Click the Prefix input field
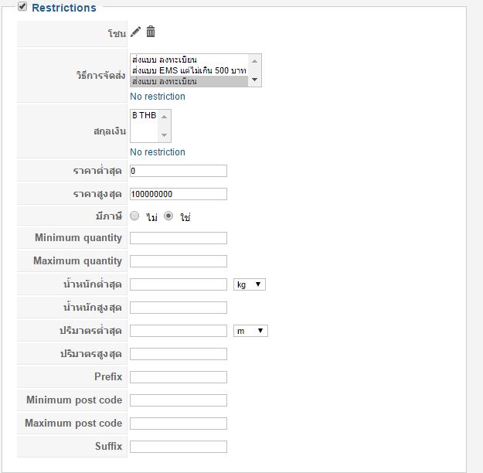 (179, 377)
